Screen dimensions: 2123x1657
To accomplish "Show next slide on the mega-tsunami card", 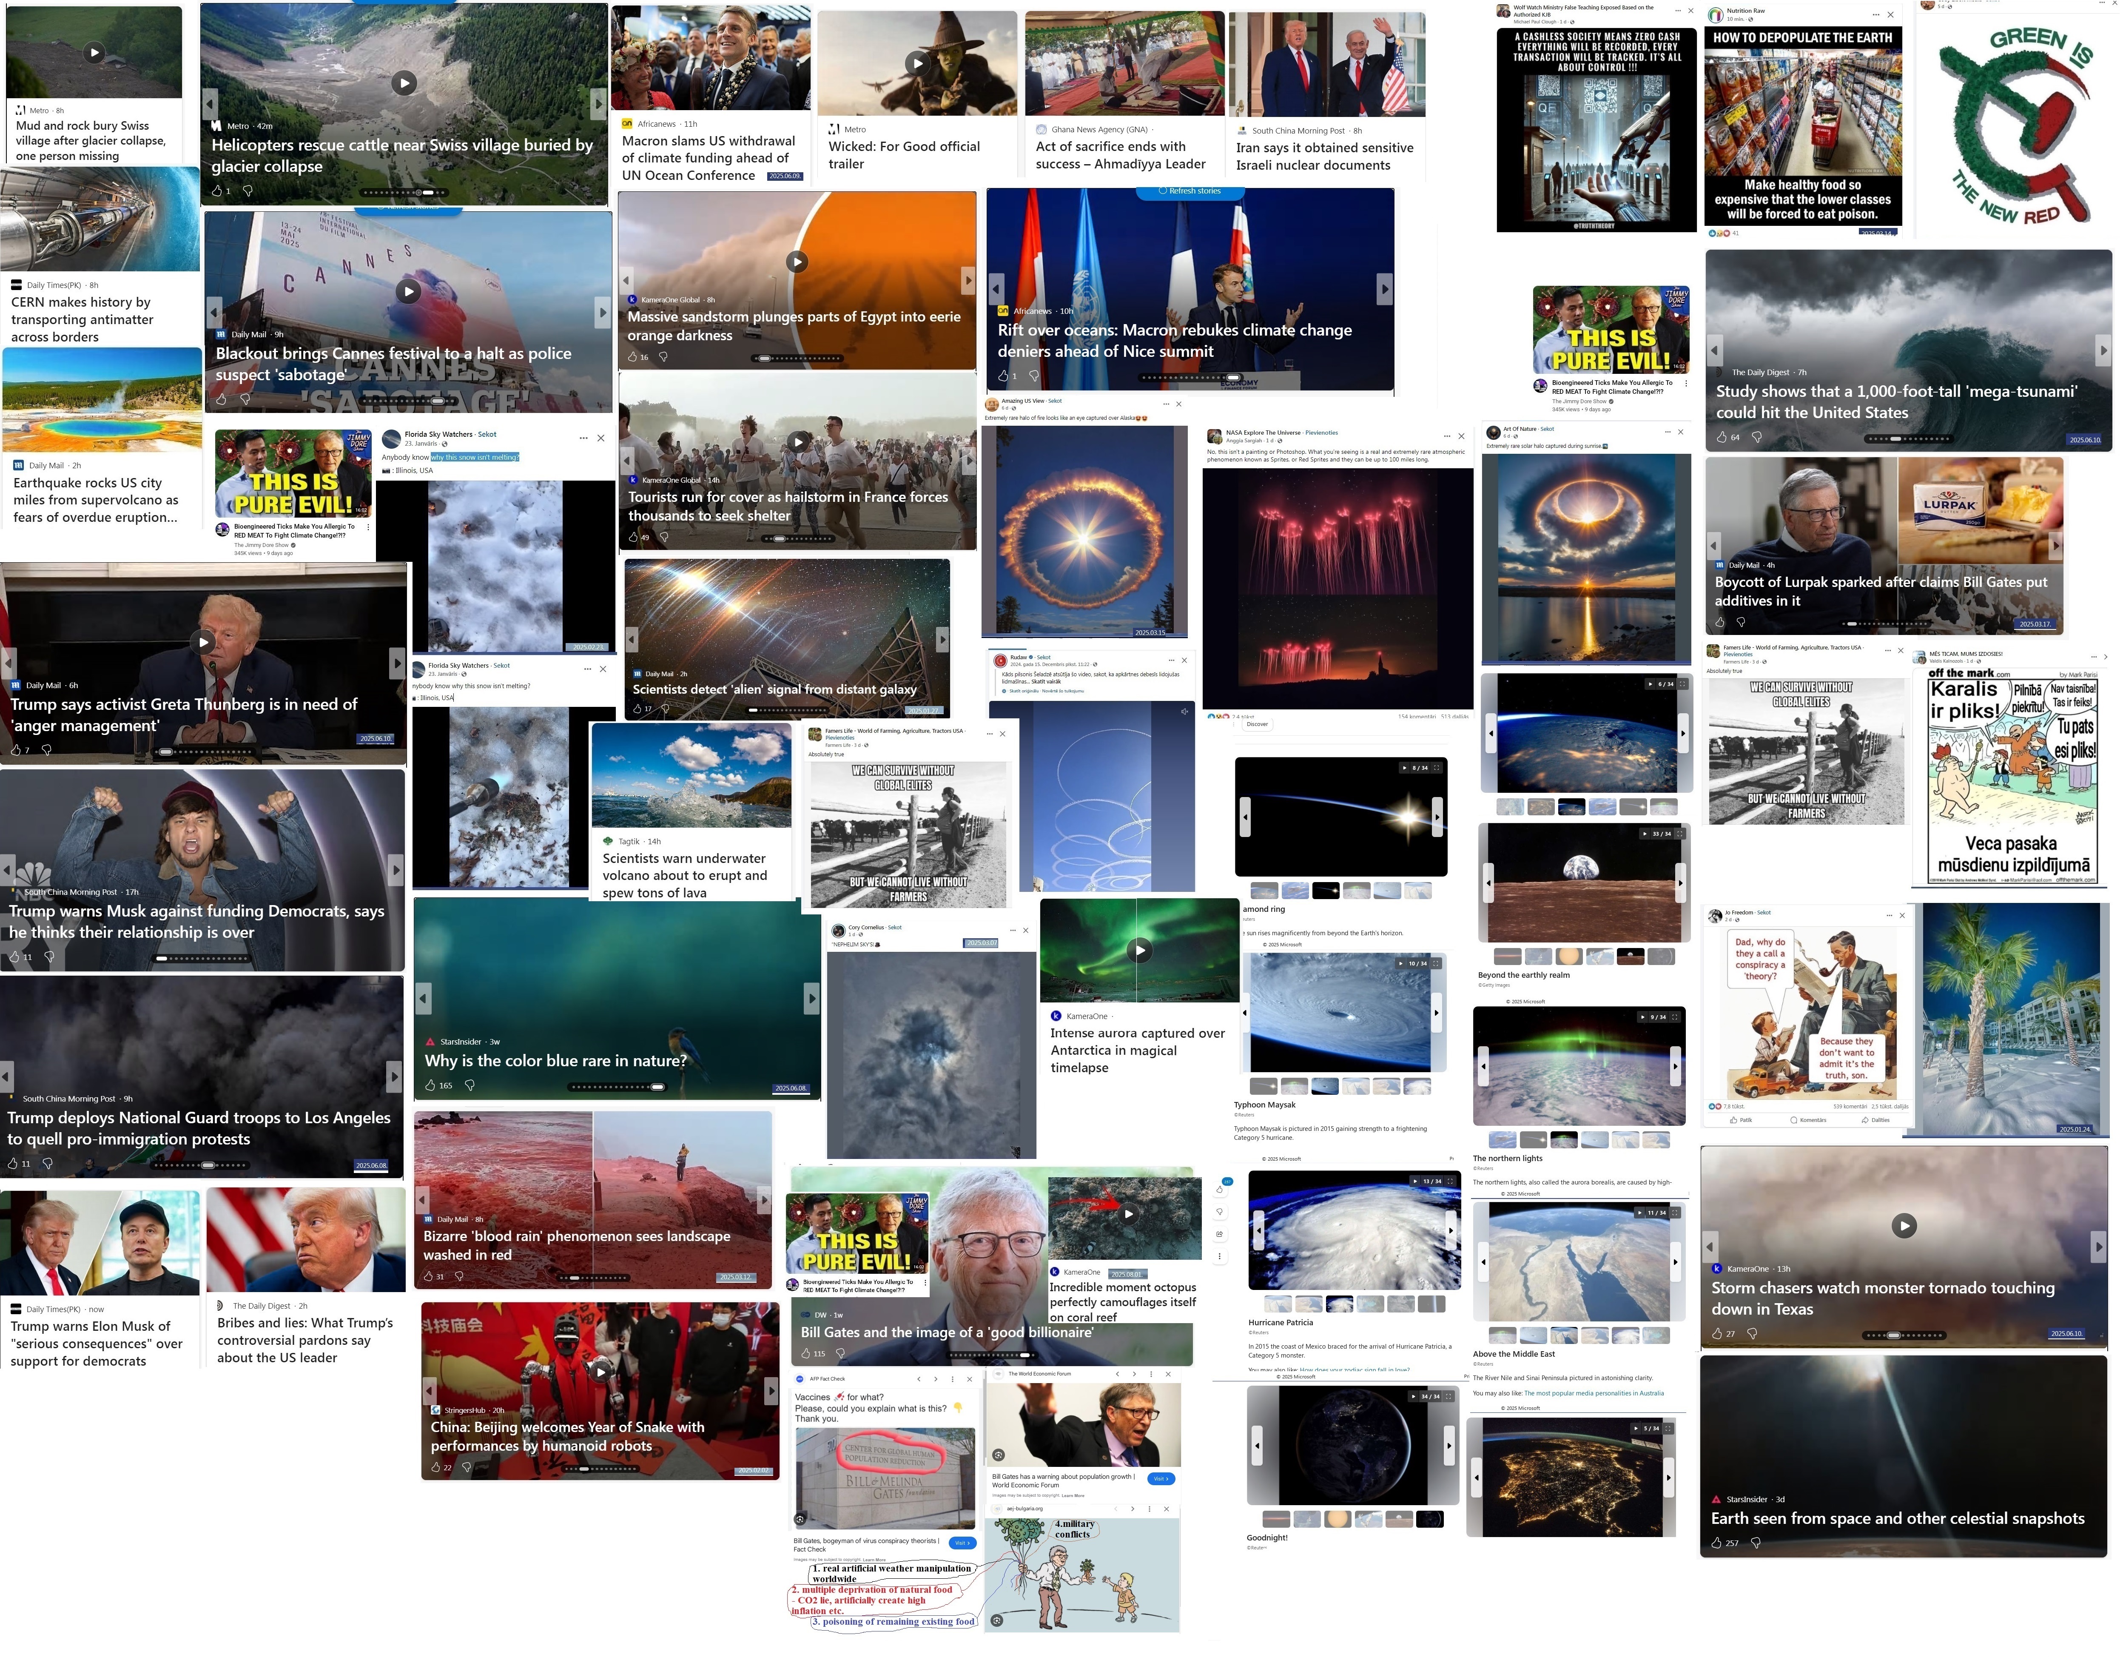I will point(2103,350).
